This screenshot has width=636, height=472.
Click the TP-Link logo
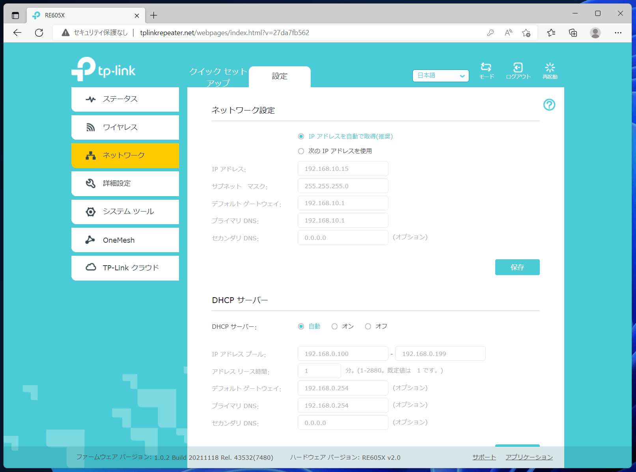click(x=103, y=69)
